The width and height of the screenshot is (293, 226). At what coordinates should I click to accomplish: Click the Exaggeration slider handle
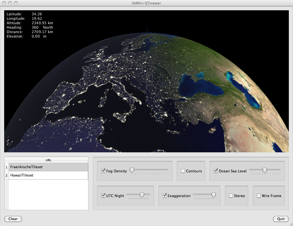[x=213, y=195]
